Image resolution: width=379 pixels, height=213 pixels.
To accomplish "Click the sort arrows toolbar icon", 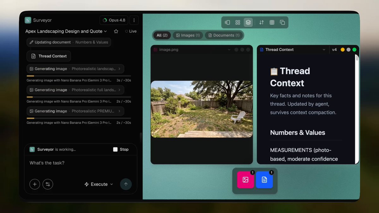I will click(262, 22).
